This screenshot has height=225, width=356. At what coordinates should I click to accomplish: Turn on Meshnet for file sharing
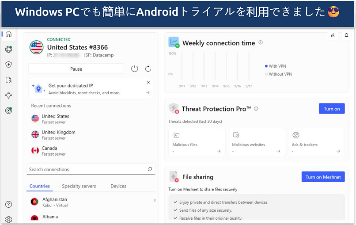point(323,177)
